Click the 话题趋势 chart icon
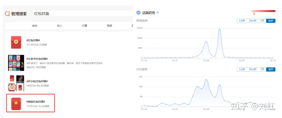282x118 pixels. tap(138, 13)
